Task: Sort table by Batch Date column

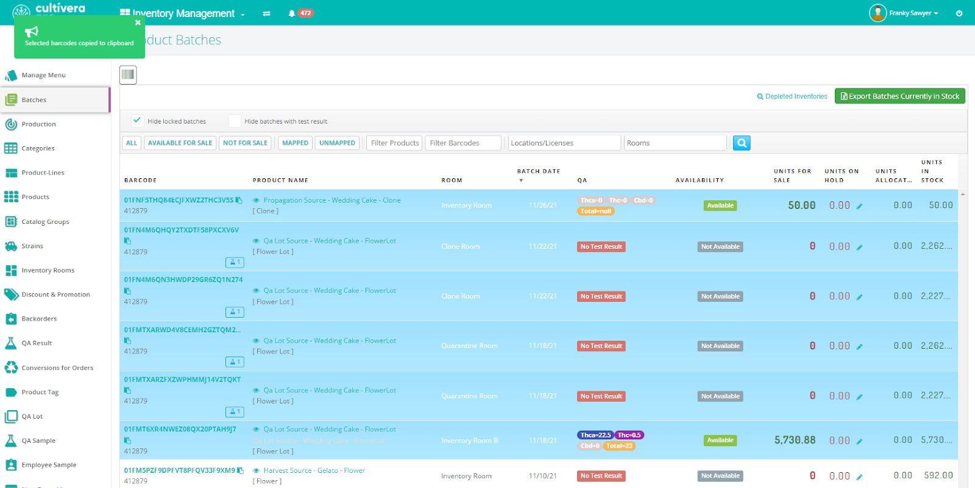Action: (x=538, y=172)
